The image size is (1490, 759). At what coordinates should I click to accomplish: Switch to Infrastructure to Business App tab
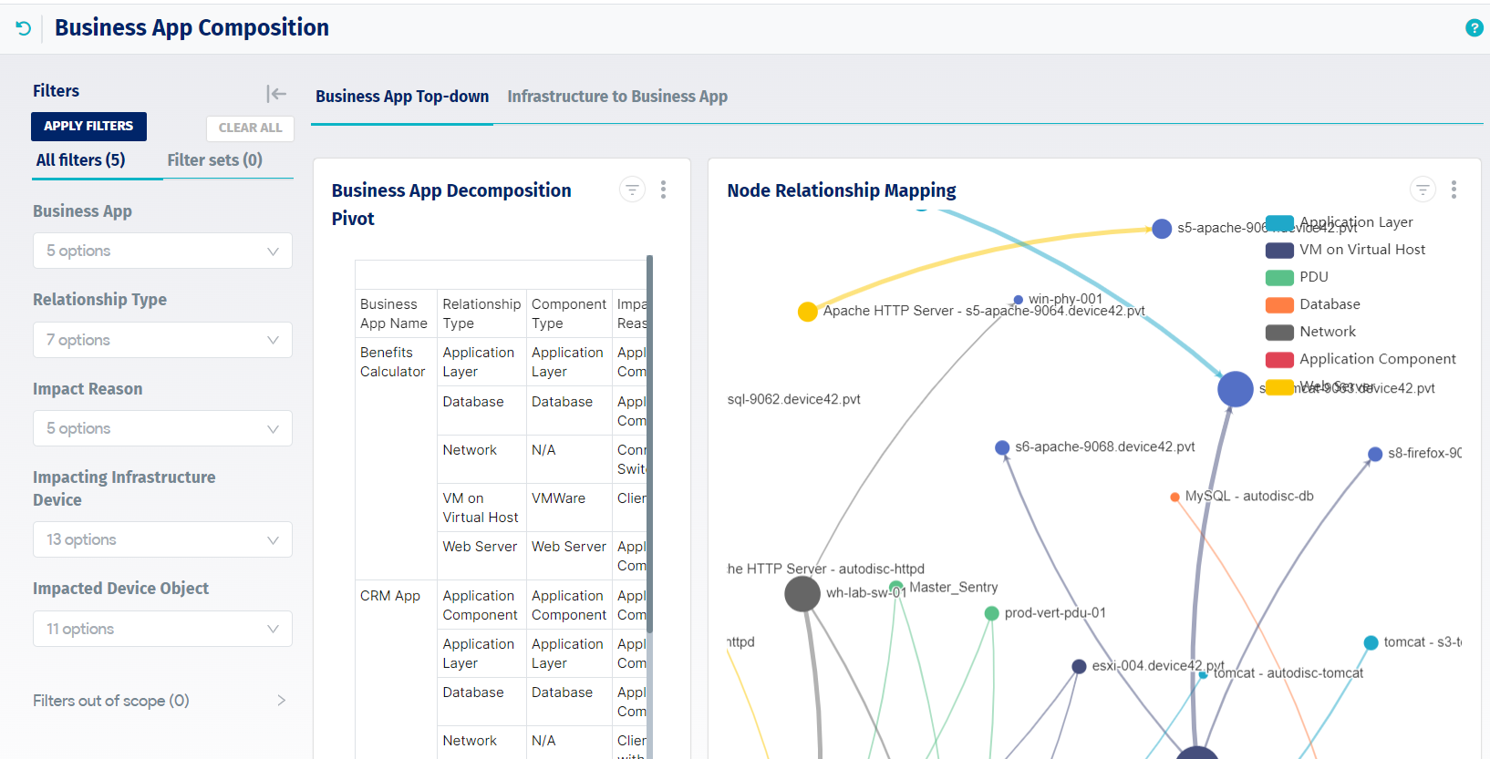point(617,97)
